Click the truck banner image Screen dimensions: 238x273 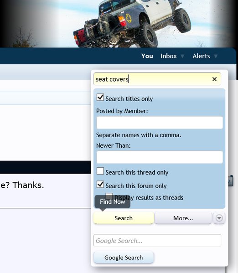coord(119,24)
